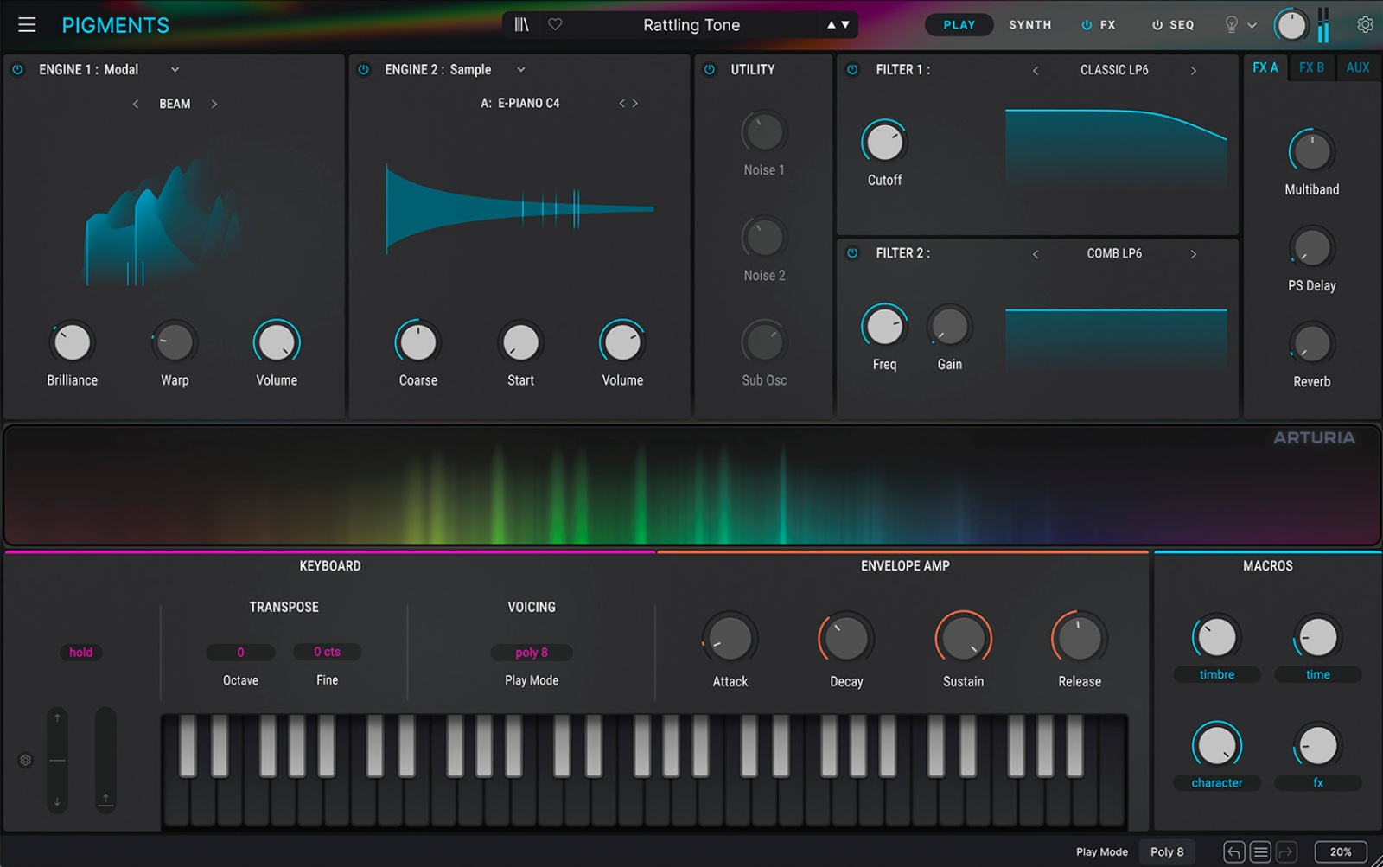The height and width of the screenshot is (867, 1383).
Task: Enable the hold button
Action: tap(80, 653)
